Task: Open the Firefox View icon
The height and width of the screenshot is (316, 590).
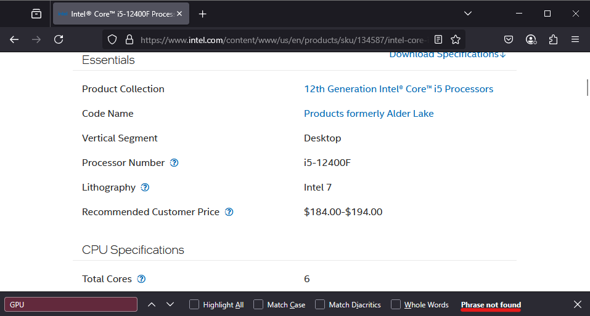Action: coord(36,14)
